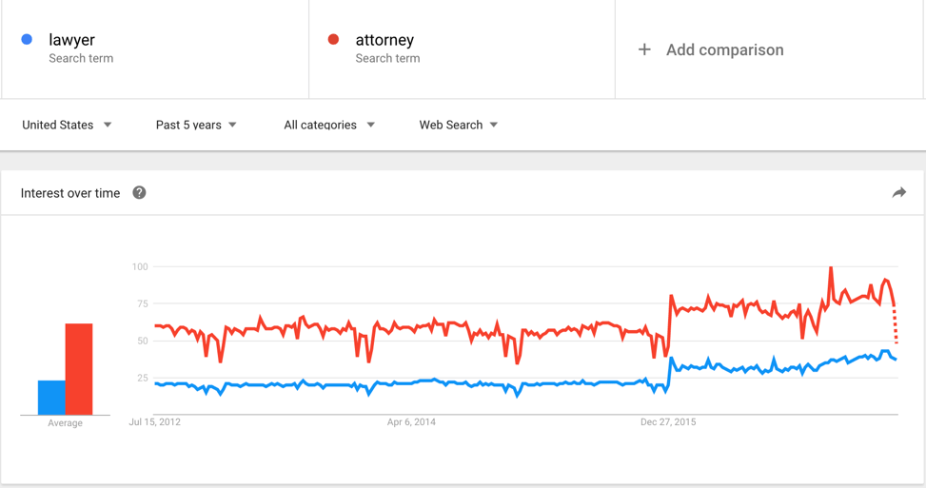The height and width of the screenshot is (488, 926).
Task: Click the red line peak at 100
Action: tap(831, 268)
